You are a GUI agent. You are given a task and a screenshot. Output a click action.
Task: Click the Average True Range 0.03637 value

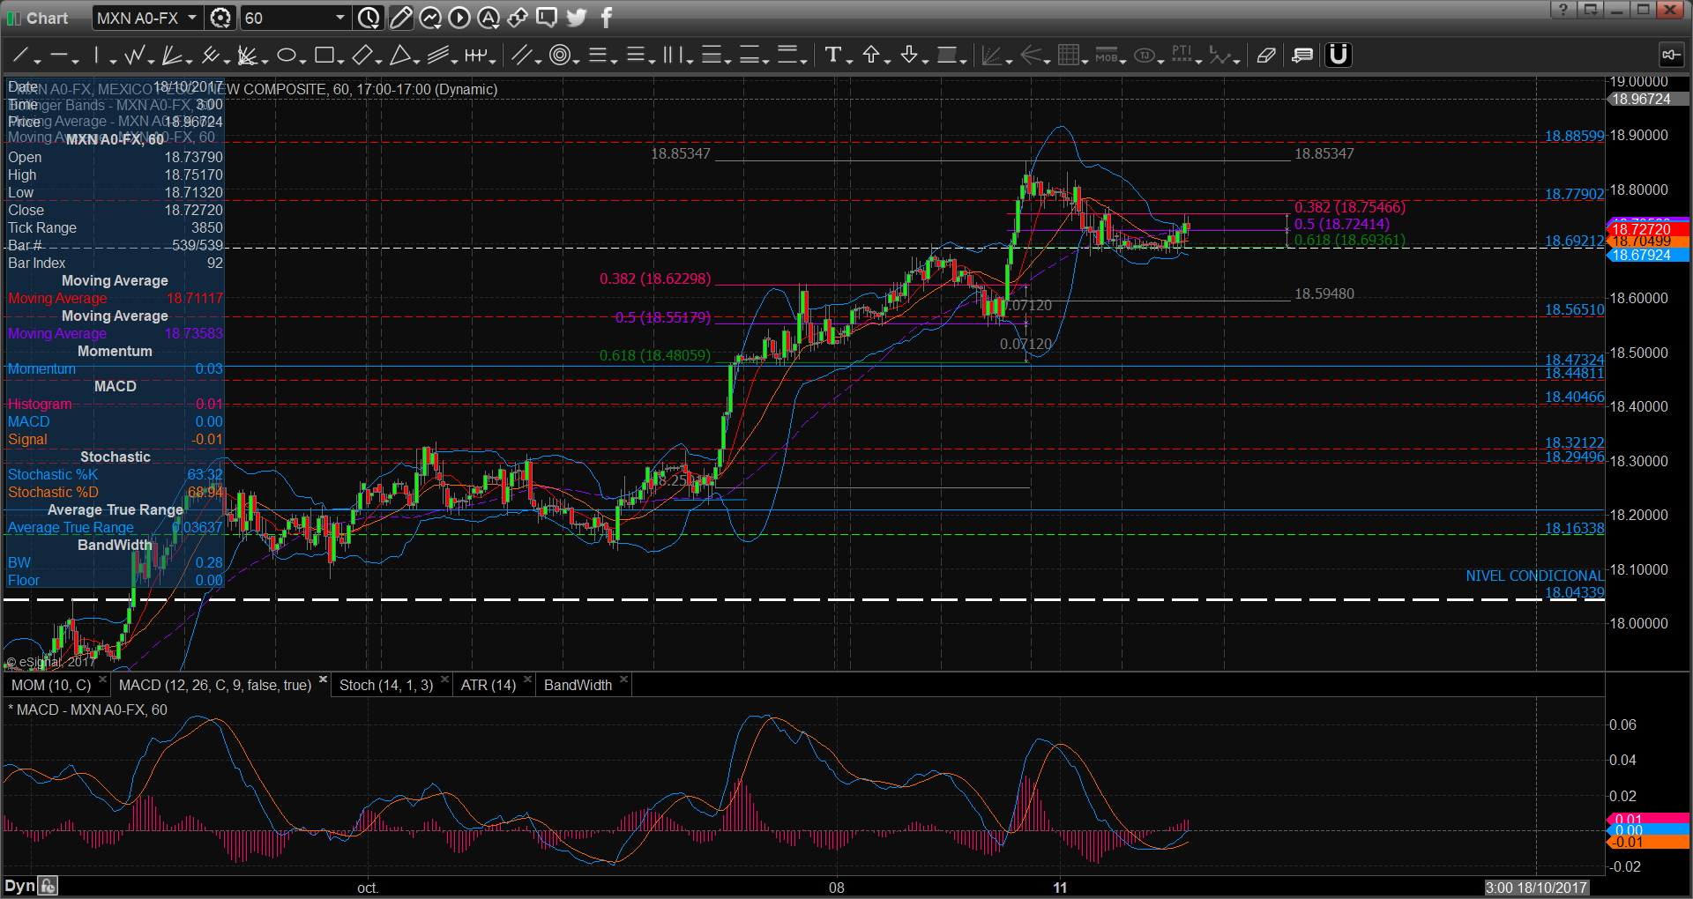coord(198,527)
